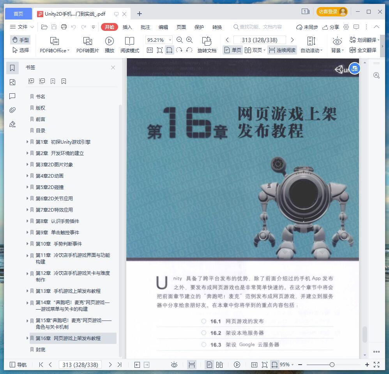Toggle 连续阅读 continuous reading

click(x=282, y=50)
